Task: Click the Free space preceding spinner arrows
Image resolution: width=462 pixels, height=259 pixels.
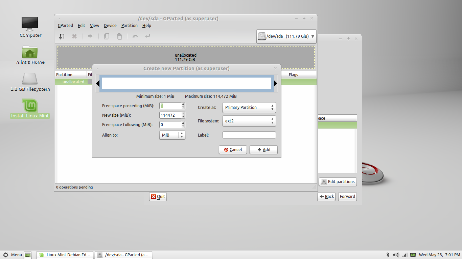Action: pyautogui.click(x=183, y=106)
